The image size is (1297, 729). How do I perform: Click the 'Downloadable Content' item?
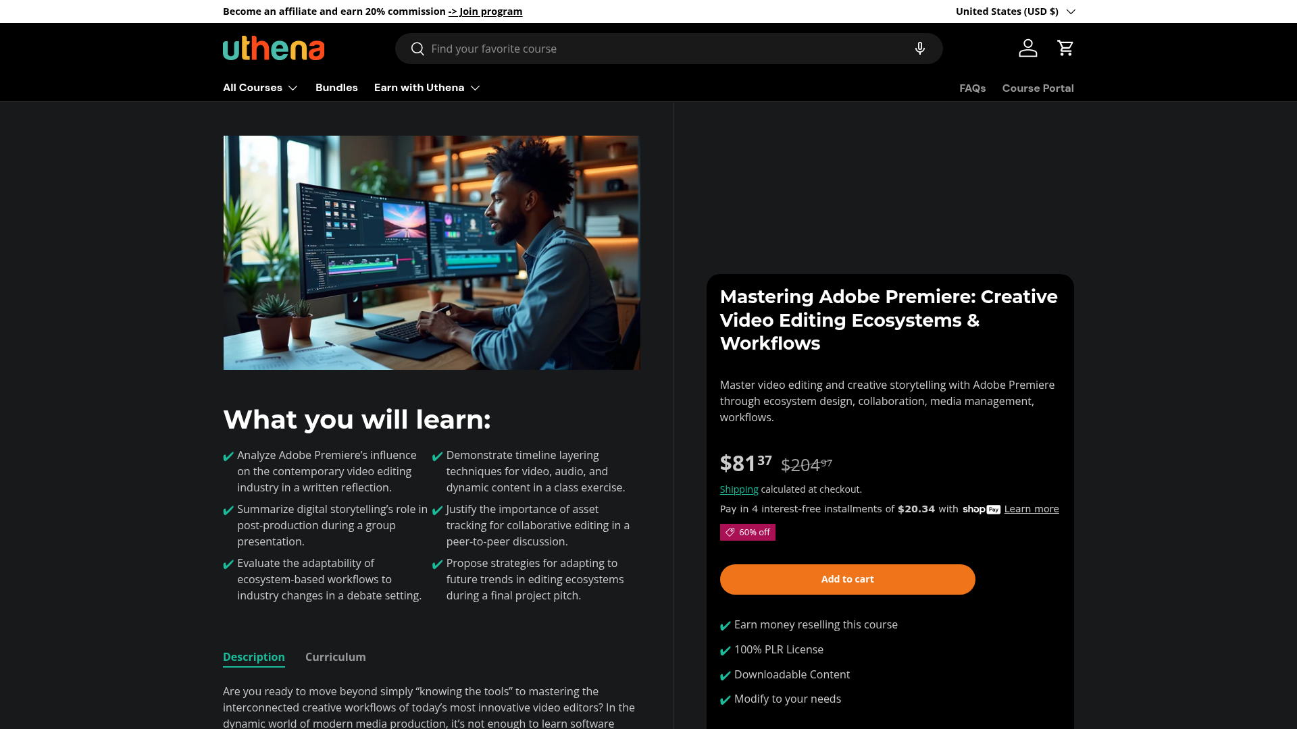point(792,675)
